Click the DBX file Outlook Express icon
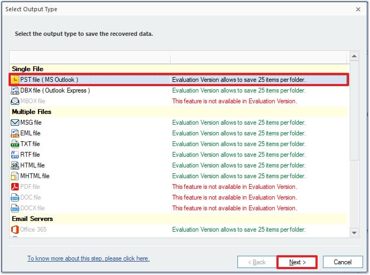This screenshot has height=275, width=370. [x=15, y=90]
